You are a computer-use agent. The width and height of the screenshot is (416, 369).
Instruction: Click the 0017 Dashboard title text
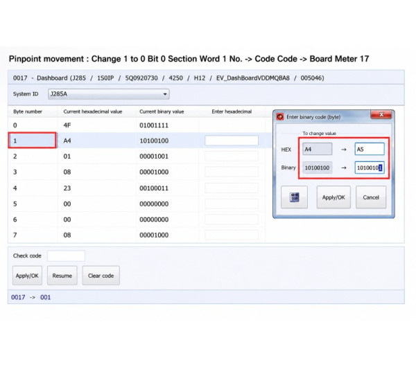click(168, 78)
